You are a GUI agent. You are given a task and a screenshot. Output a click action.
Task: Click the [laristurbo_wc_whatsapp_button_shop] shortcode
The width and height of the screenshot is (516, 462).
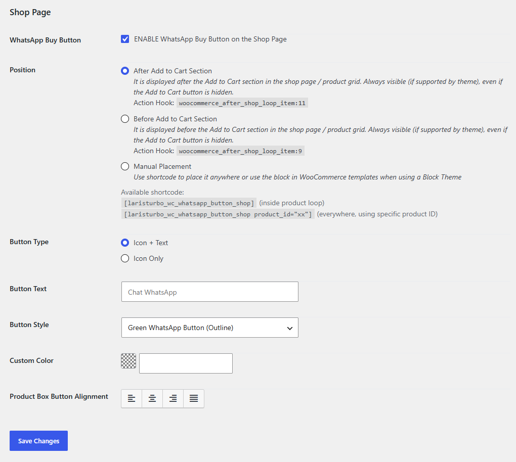(189, 203)
